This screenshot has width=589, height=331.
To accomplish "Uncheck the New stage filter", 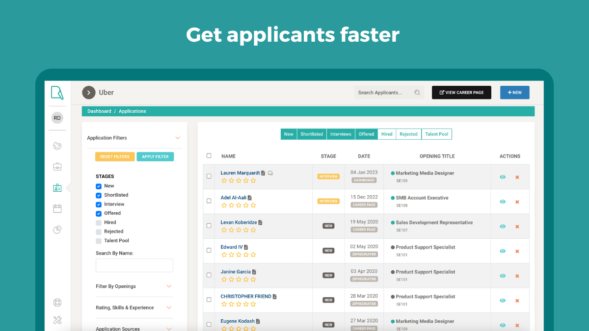I will coord(99,186).
